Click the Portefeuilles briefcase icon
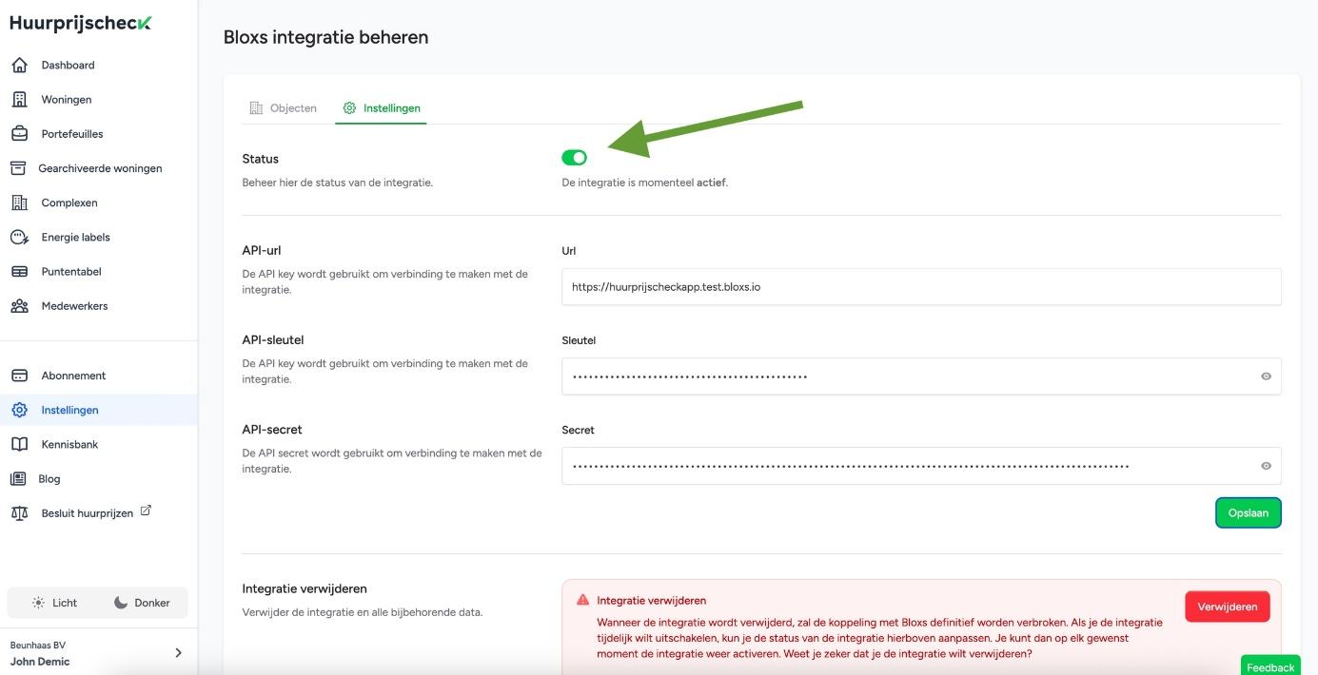This screenshot has width=1318, height=675. coord(18,134)
